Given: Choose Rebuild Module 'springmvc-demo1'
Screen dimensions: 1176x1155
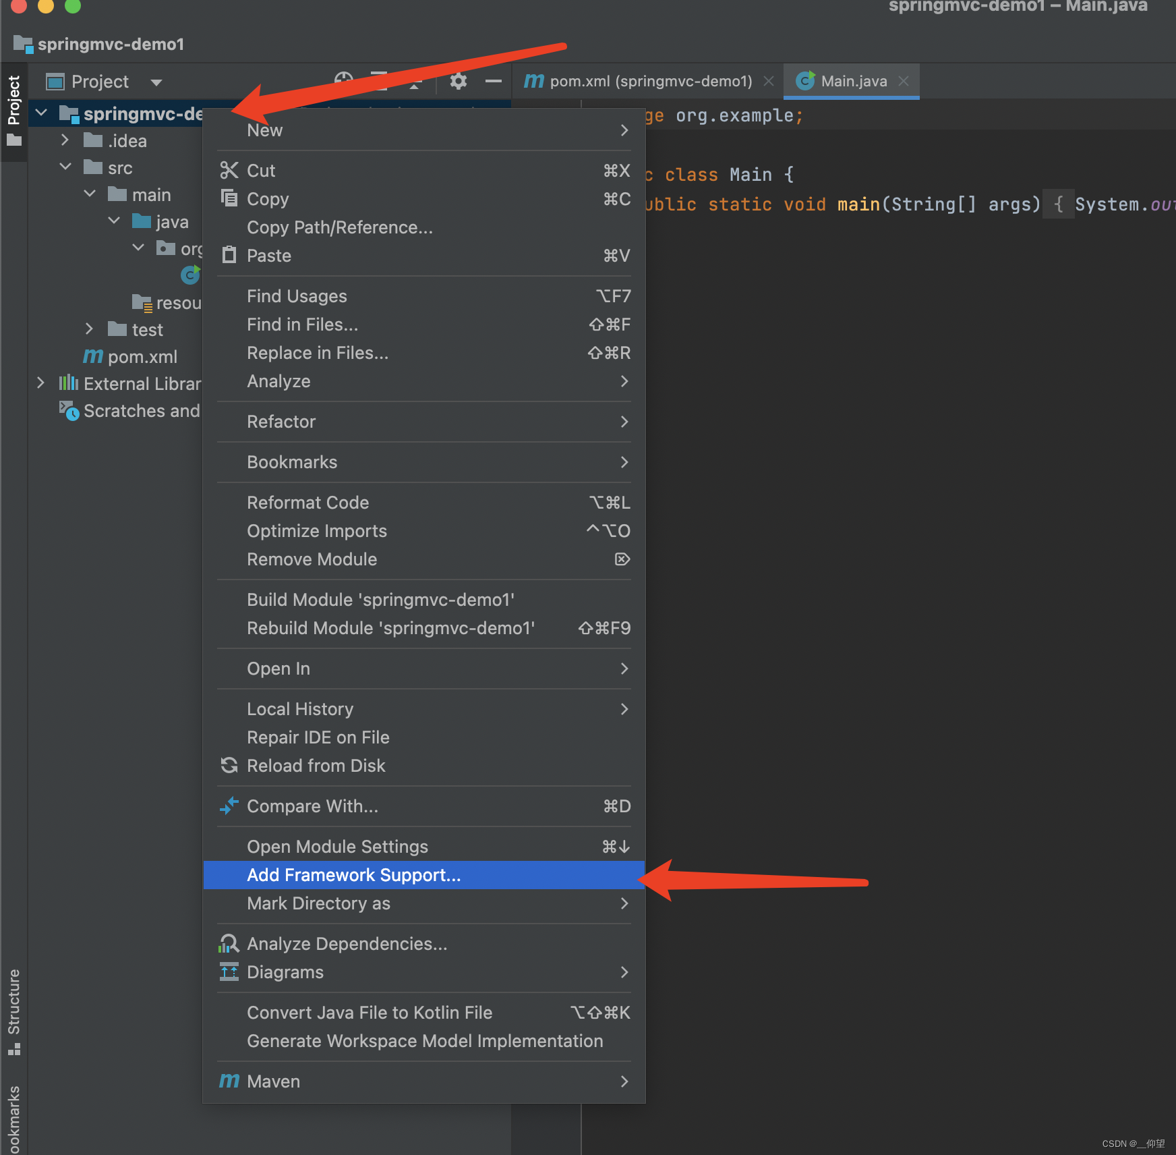Looking at the screenshot, I should point(424,628).
